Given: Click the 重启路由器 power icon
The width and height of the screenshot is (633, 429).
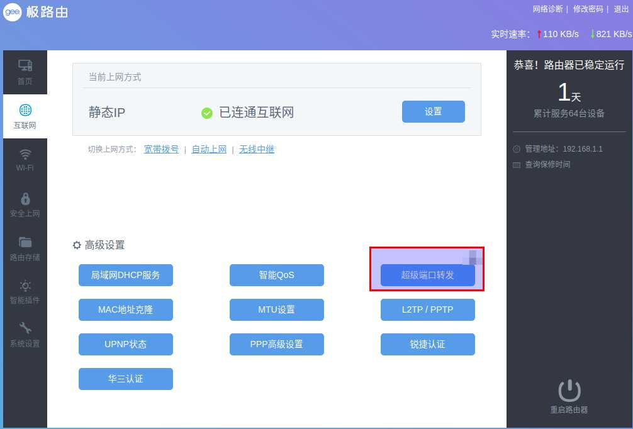Looking at the screenshot, I should tap(569, 390).
